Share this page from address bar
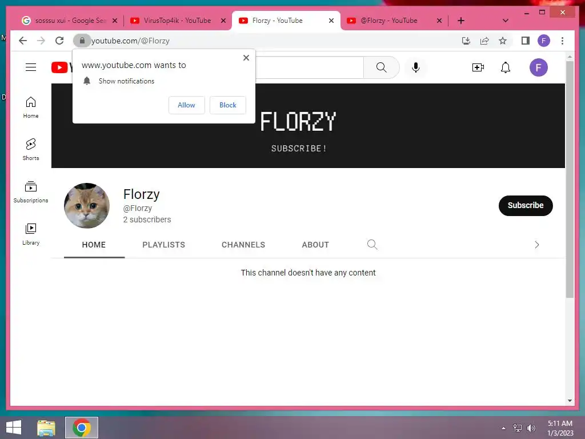585x439 pixels. click(x=484, y=41)
